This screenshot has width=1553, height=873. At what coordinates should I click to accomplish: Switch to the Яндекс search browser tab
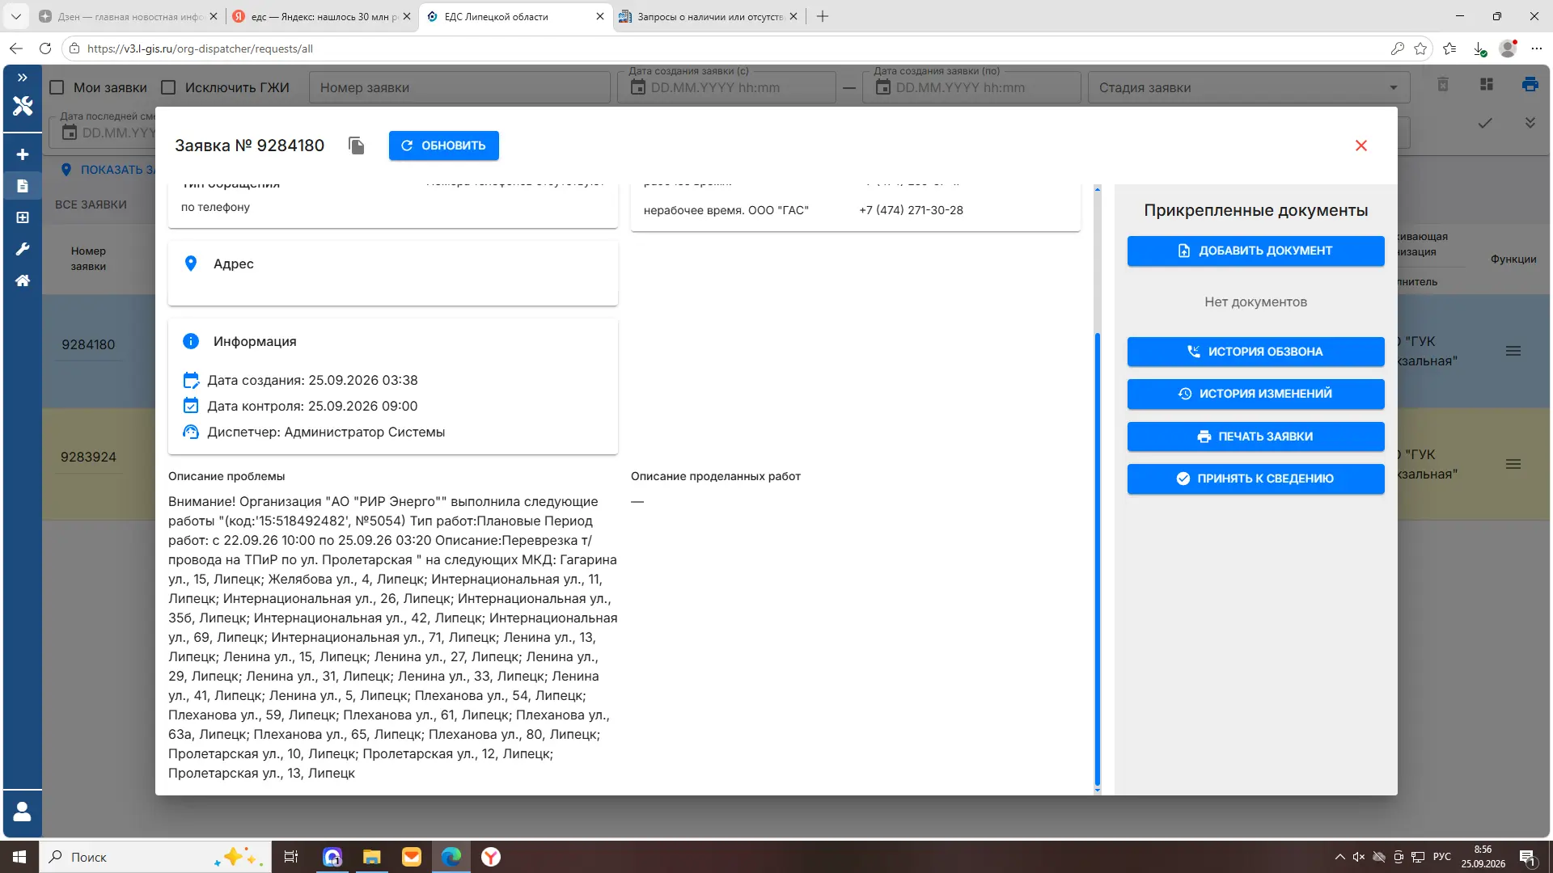[320, 16]
